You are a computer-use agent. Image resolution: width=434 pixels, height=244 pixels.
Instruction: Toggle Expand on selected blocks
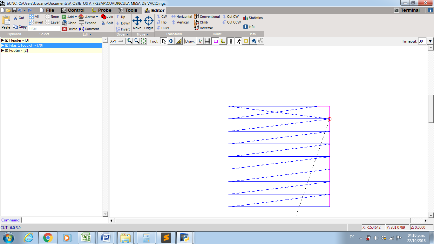coord(88,23)
